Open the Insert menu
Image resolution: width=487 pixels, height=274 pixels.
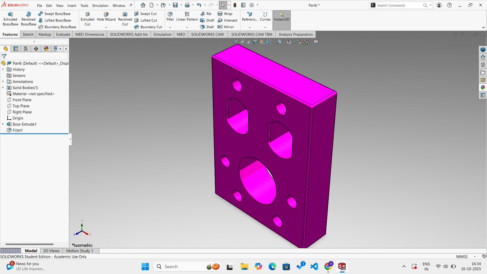click(x=72, y=6)
